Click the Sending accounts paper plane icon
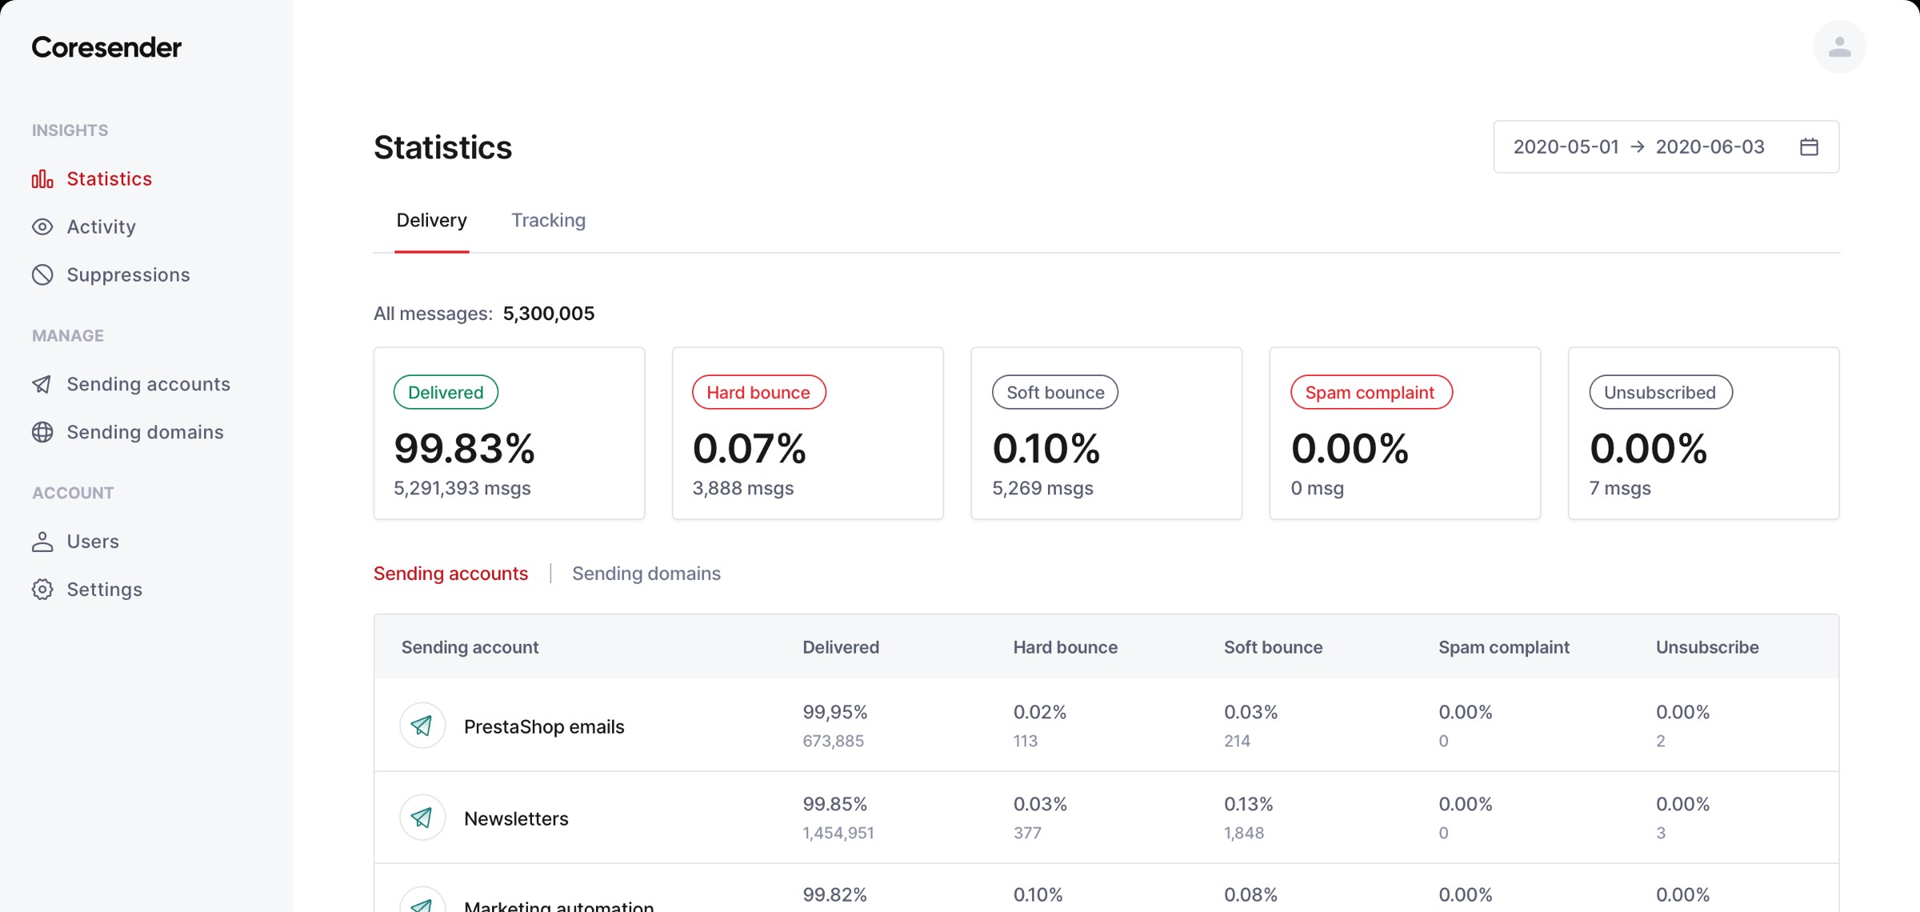This screenshot has height=912, width=1920. pyautogui.click(x=42, y=385)
